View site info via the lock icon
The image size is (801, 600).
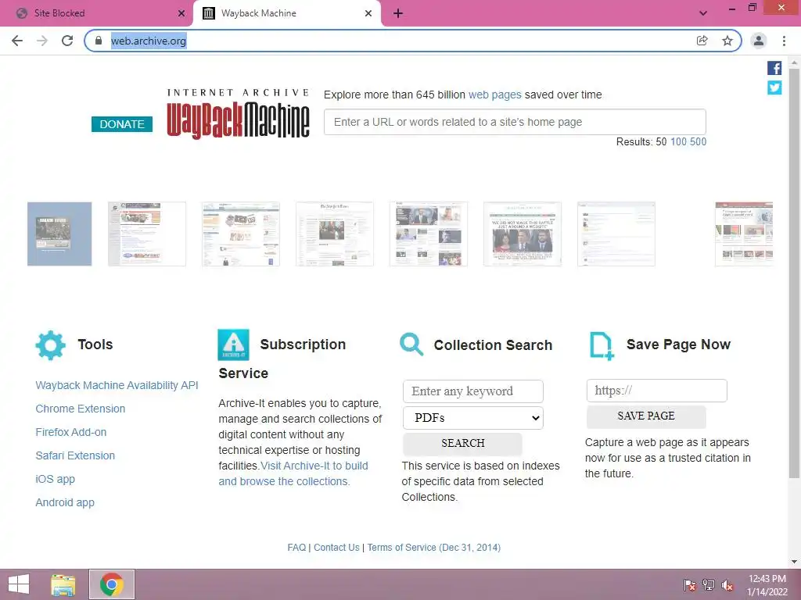pos(99,41)
